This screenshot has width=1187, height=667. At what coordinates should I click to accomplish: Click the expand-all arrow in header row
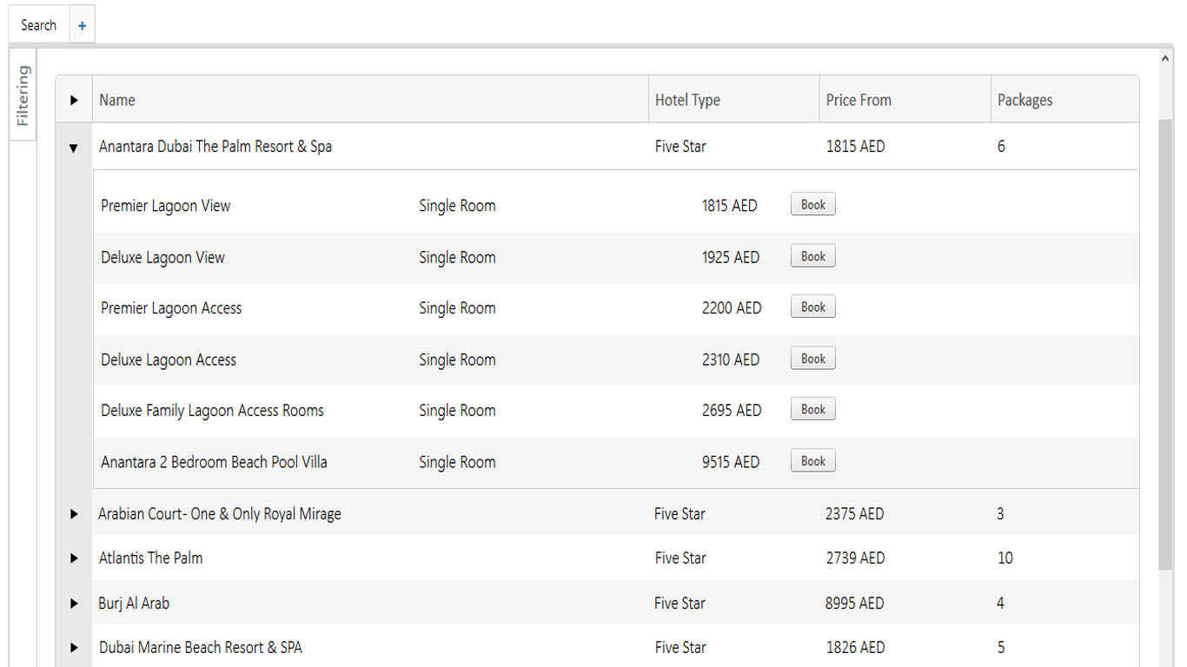(x=74, y=101)
